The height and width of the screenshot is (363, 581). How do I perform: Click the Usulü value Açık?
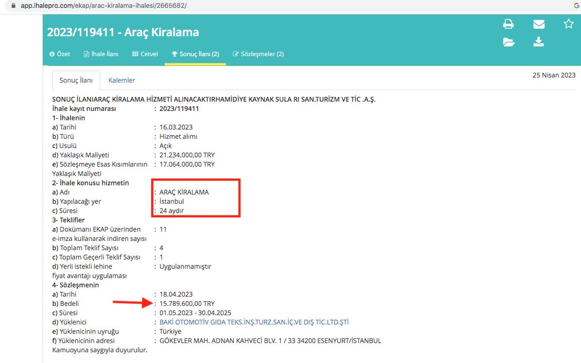click(166, 146)
